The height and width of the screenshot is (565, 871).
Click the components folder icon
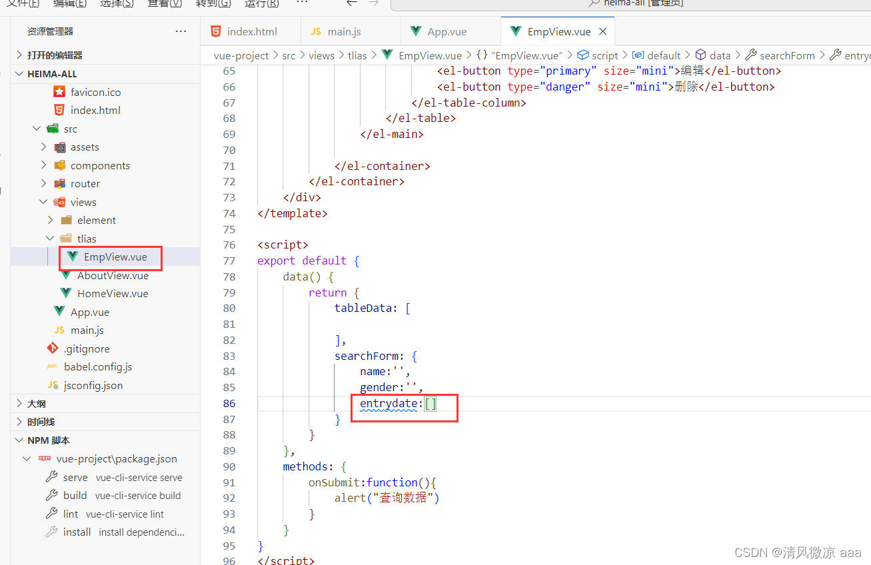(59, 165)
